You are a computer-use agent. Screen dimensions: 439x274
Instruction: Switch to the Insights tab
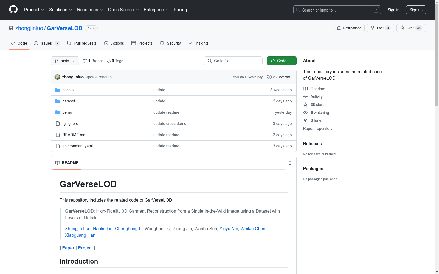pyautogui.click(x=198, y=43)
